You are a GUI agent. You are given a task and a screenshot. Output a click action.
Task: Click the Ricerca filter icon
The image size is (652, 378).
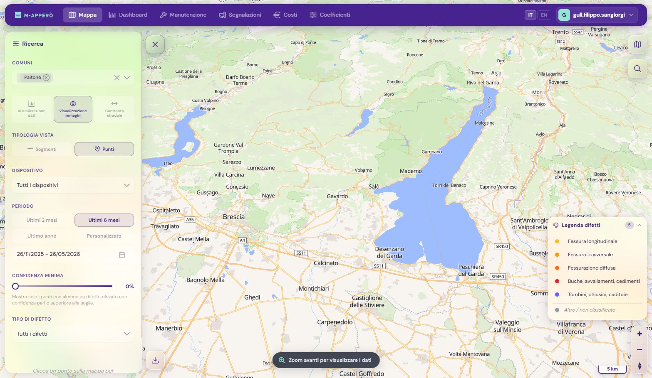click(16, 44)
